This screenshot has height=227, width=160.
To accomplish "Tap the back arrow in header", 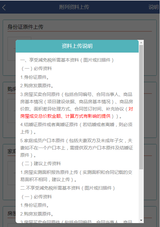I will [4, 7].
